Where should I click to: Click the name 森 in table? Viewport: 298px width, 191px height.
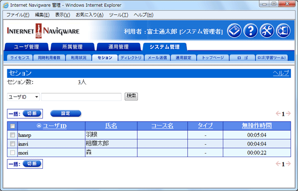tap(89, 152)
